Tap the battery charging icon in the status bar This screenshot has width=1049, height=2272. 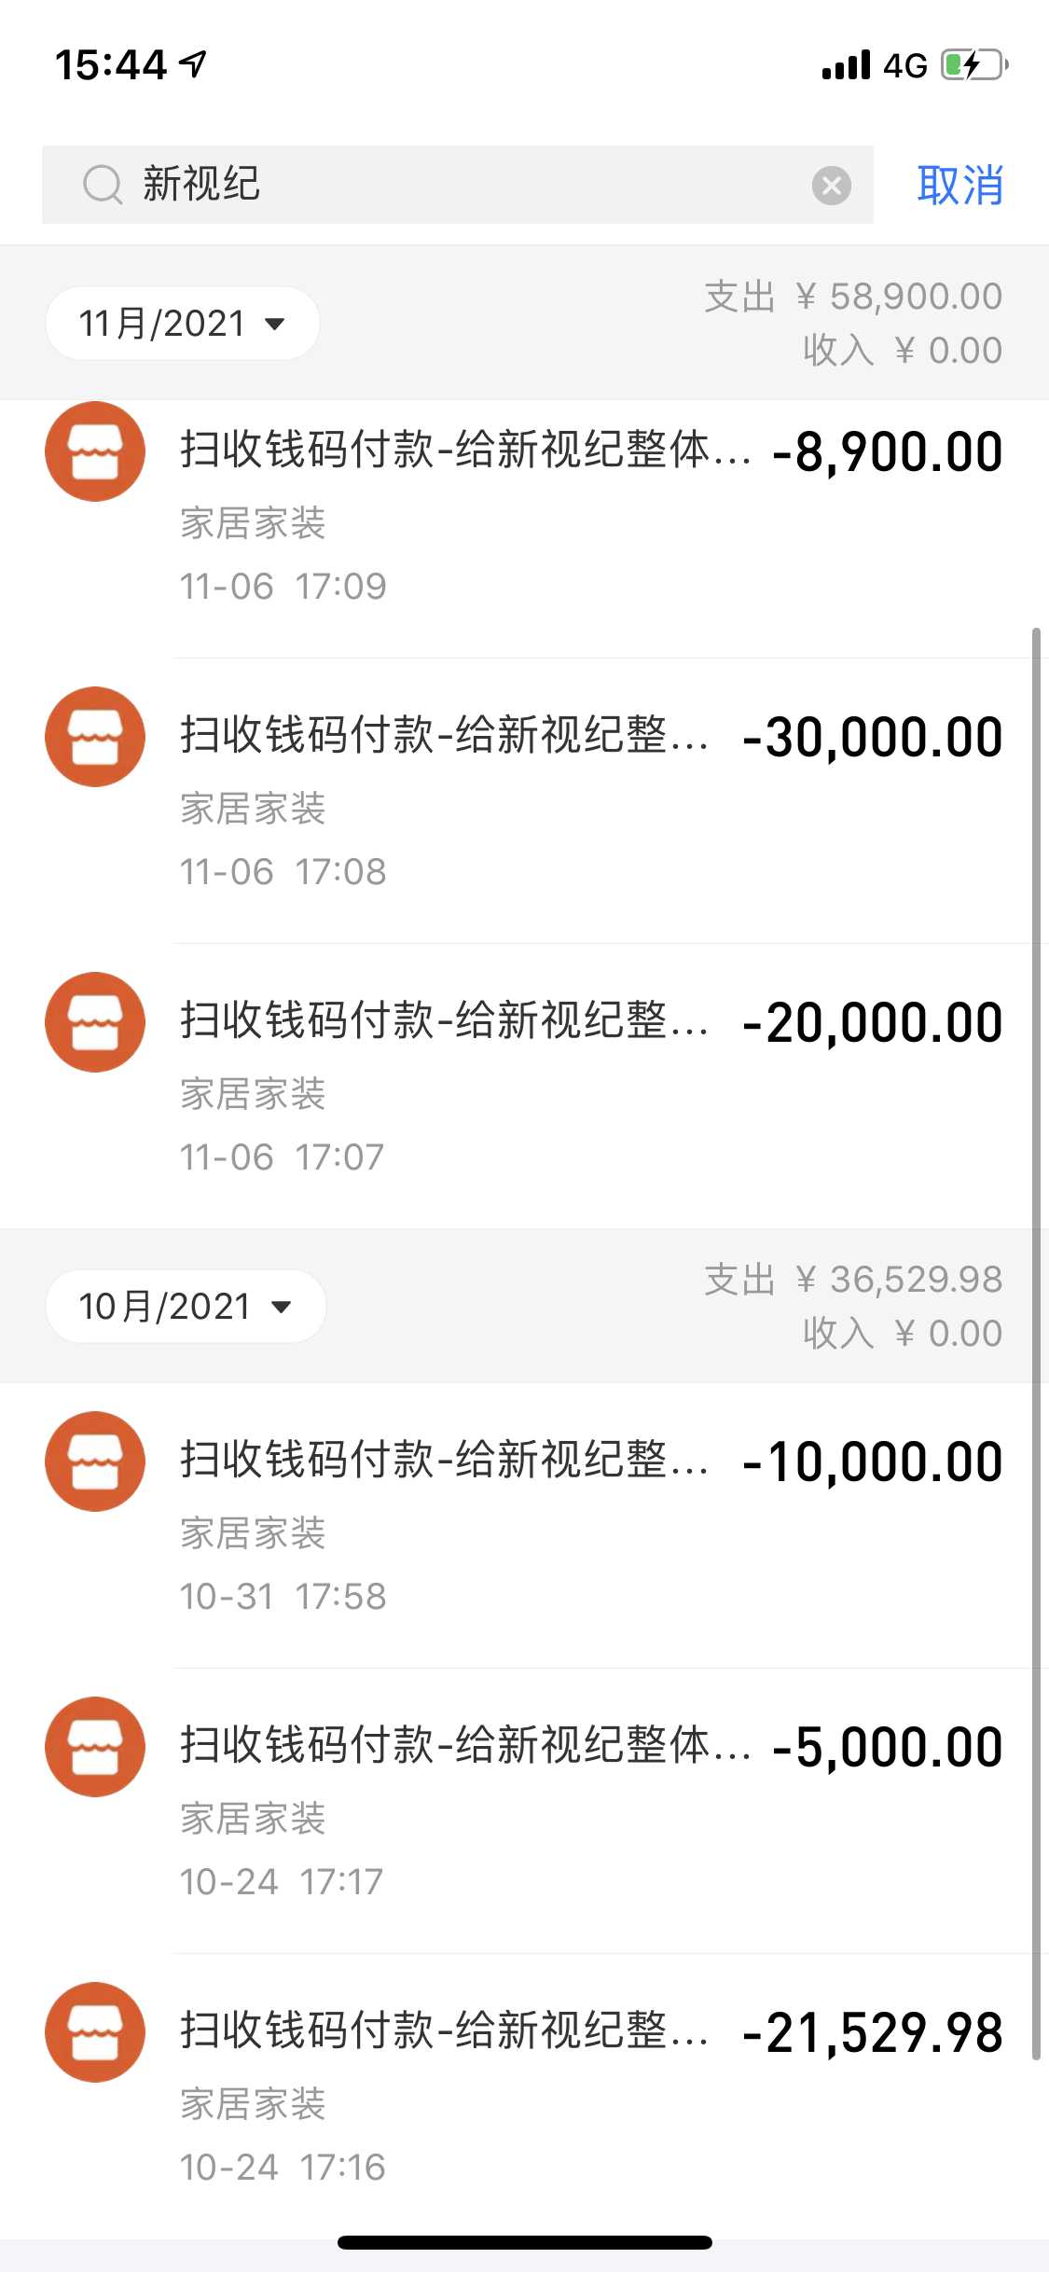click(974, 65)
